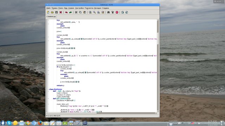Open the Вкладки menu

click(98, 8)
